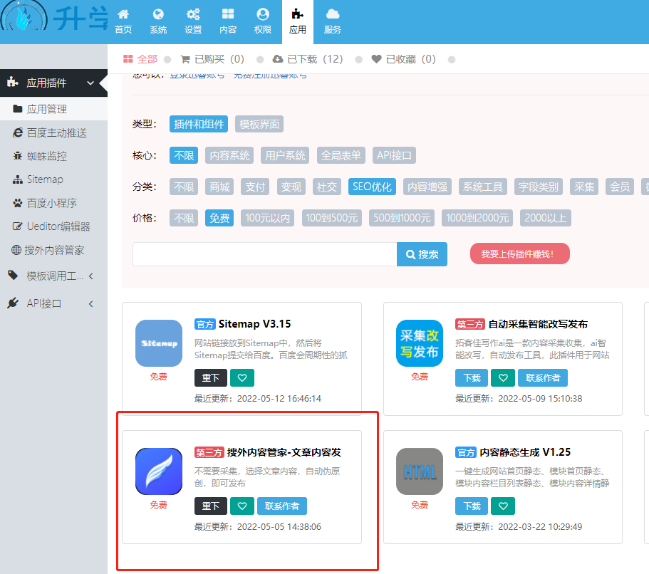Click the 权限 permissions icon
The height and width of the screenshot is (574, 649).
263,20
